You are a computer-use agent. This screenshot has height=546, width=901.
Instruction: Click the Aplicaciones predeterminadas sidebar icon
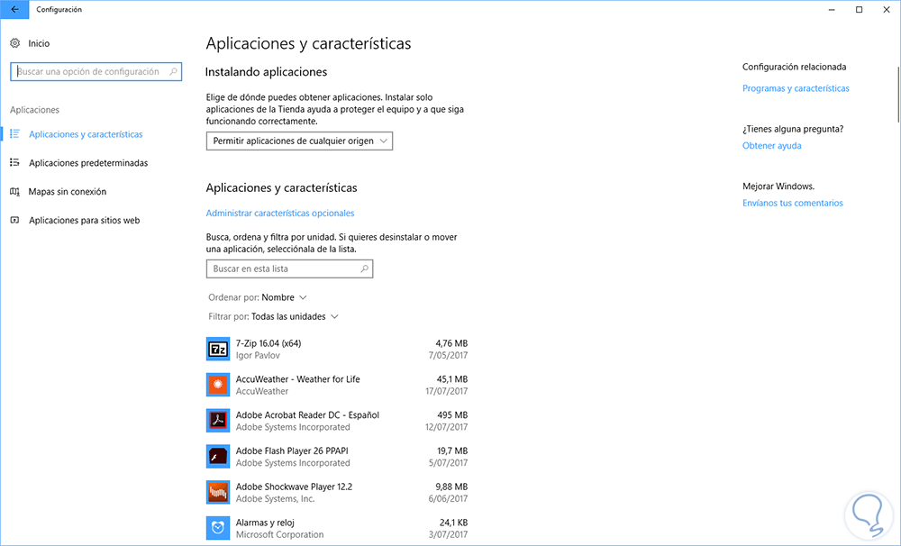[15, 163]
